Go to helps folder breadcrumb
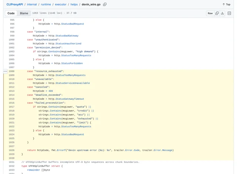The width and height of the screenshot is (237, 174). pyautogui.click(x=74, y=4)
